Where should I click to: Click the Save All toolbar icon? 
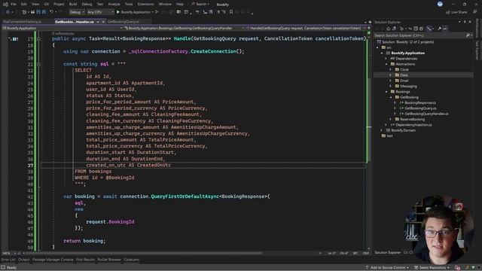(44, 12)
